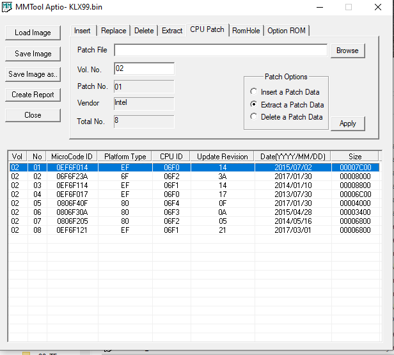Click the MMTool app icon in title bar

(7, 7)
